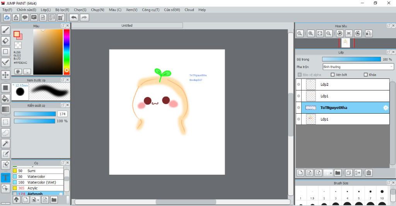This screenshot has width=396, height=206.
Task: Toggle the Xén bớt clipping checkbox
Action: coord(333,75)
